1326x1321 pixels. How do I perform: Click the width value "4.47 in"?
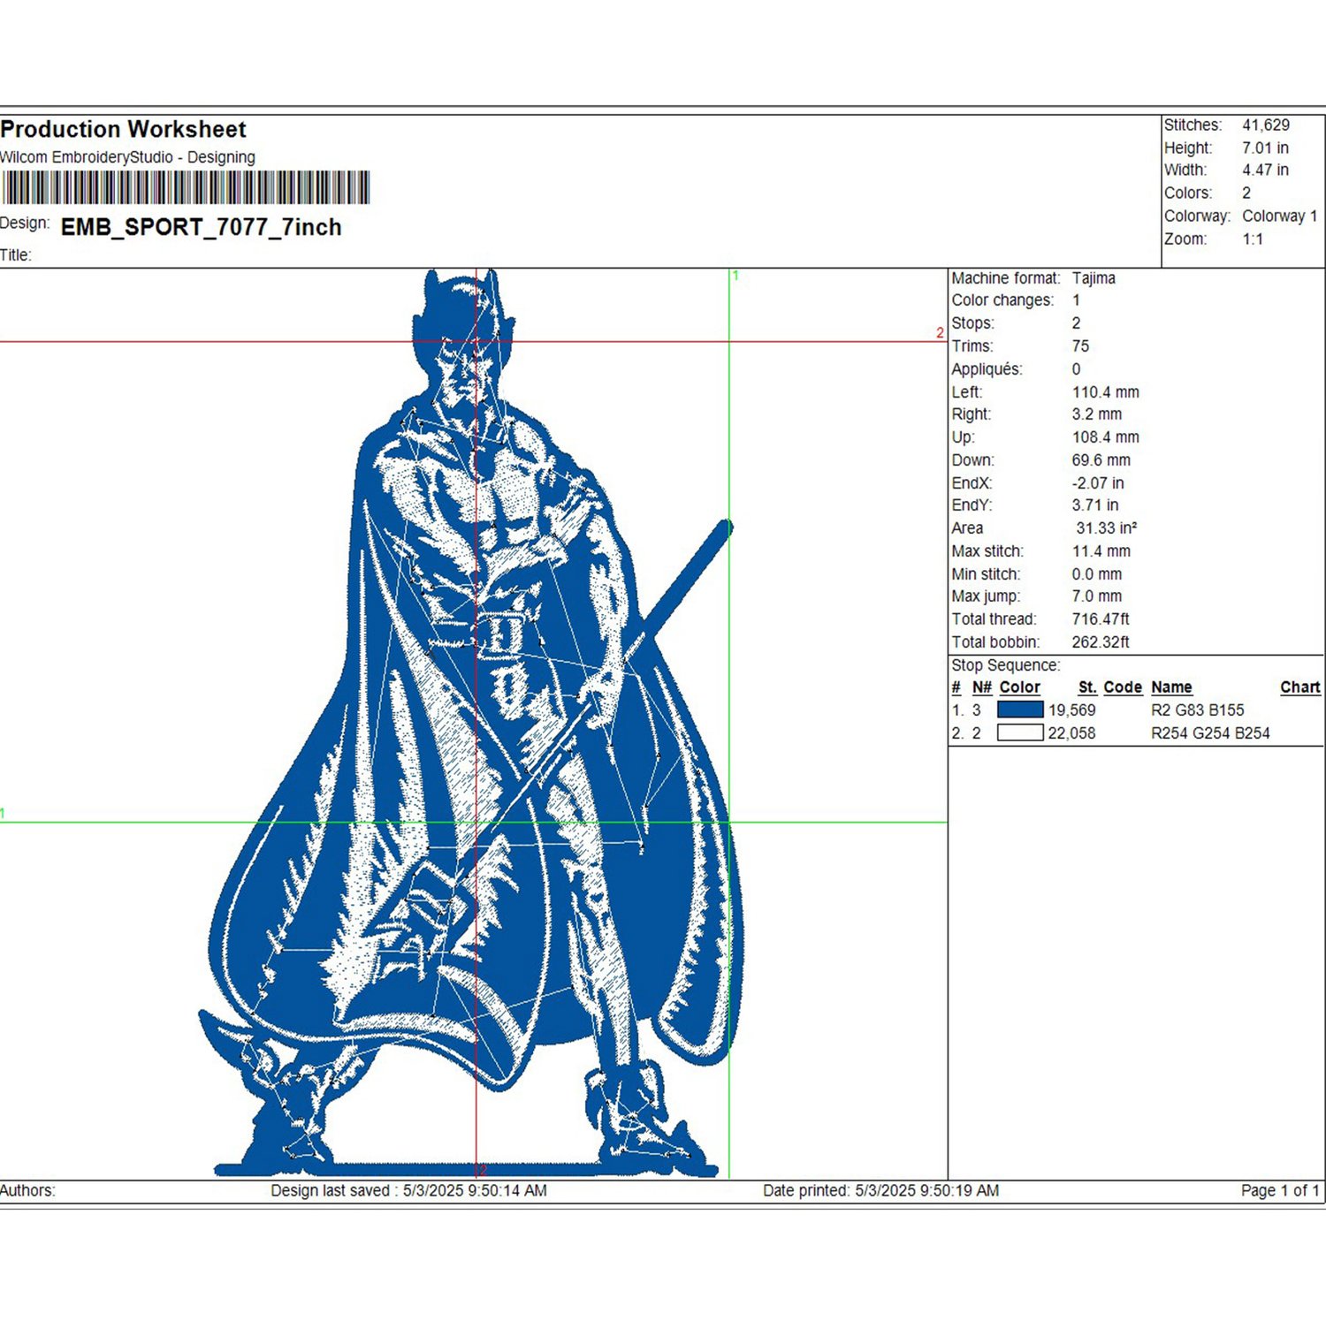(x=1265, y=171)
